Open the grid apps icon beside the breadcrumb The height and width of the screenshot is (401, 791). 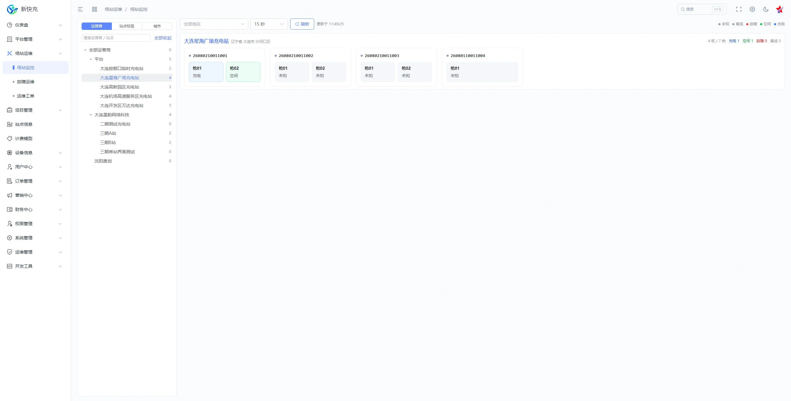pyautogui.click(x=95, y=9)
